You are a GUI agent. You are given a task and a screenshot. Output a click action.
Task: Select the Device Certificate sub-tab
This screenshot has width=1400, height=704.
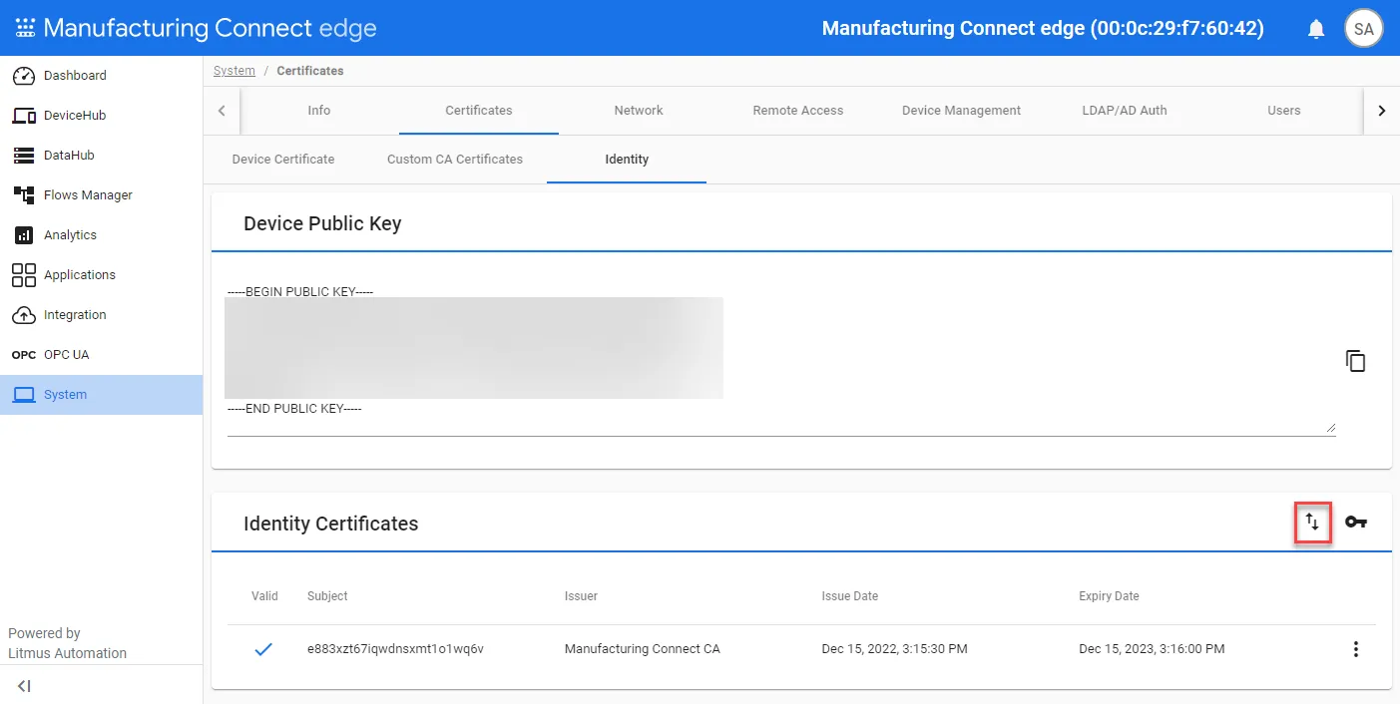(x=283, y=160)
